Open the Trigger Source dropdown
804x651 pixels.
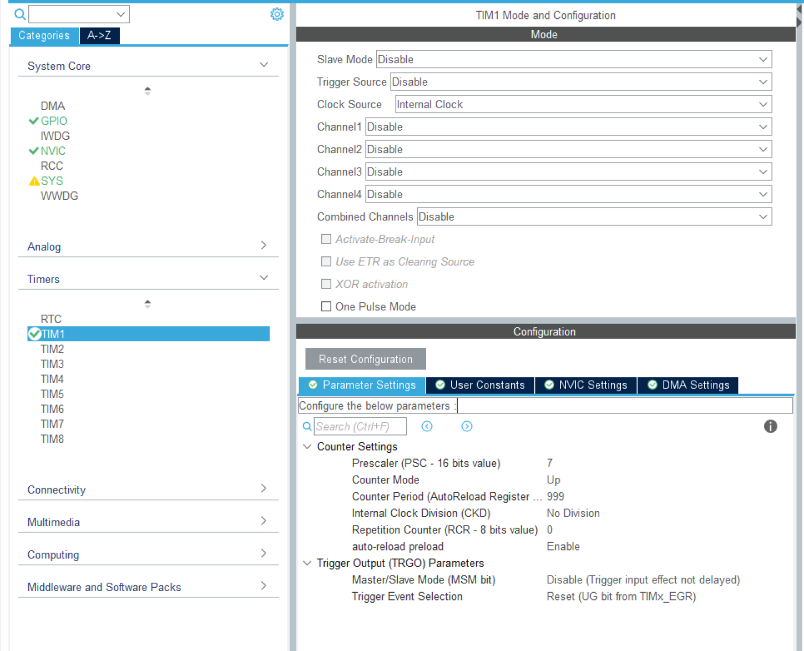(581, 82)
